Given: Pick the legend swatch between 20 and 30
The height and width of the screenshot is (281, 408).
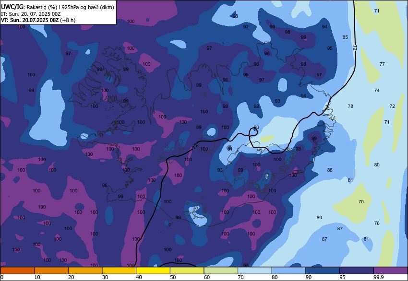Looking at the screenshot, I should tap(85, 270).
